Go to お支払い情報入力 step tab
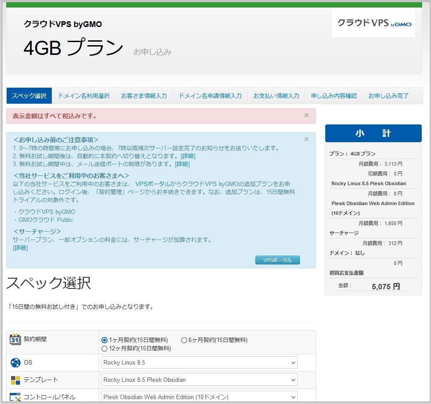 (x=276, y=96)
